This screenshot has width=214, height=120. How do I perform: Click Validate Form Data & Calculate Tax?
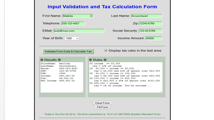68,51
